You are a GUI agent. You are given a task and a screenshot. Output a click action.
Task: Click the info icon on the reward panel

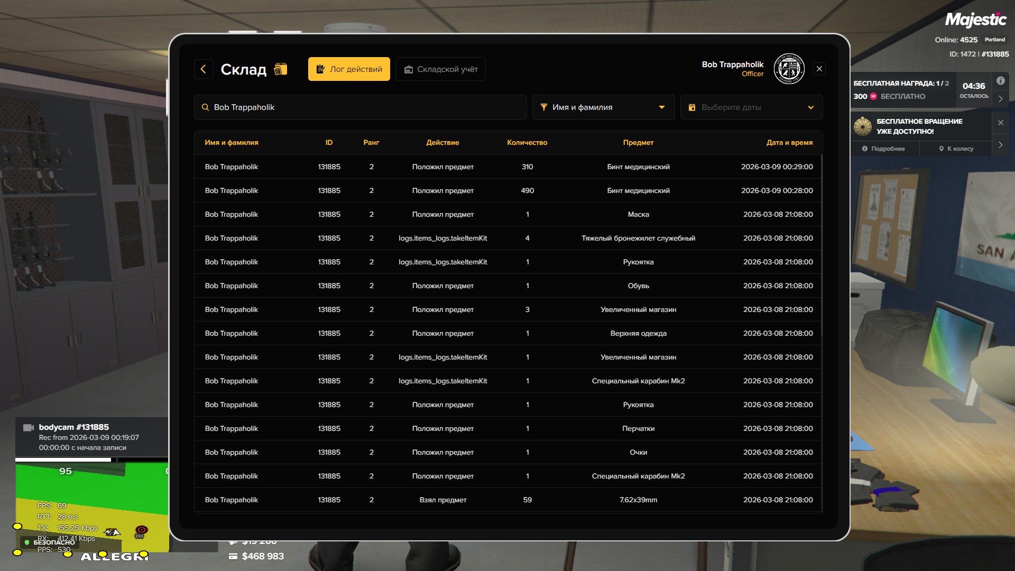click(1000, 81)
